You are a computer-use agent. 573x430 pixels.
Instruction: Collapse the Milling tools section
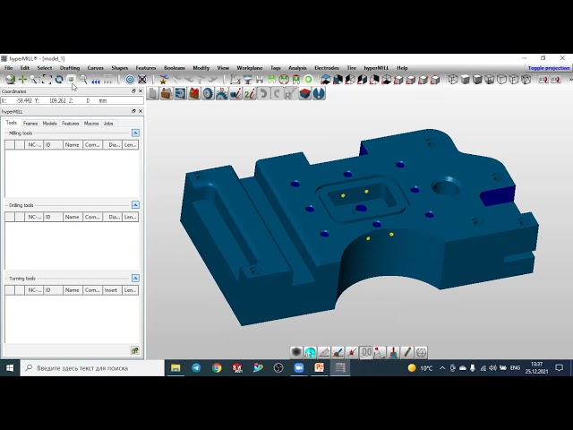pyautogui.click(x=135, y=133)
